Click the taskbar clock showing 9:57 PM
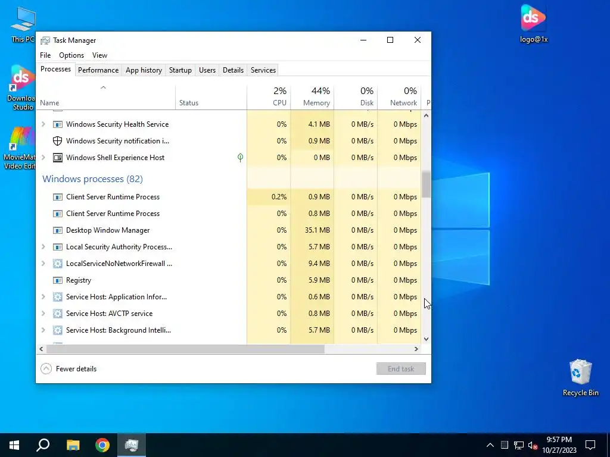 point(559,445)
